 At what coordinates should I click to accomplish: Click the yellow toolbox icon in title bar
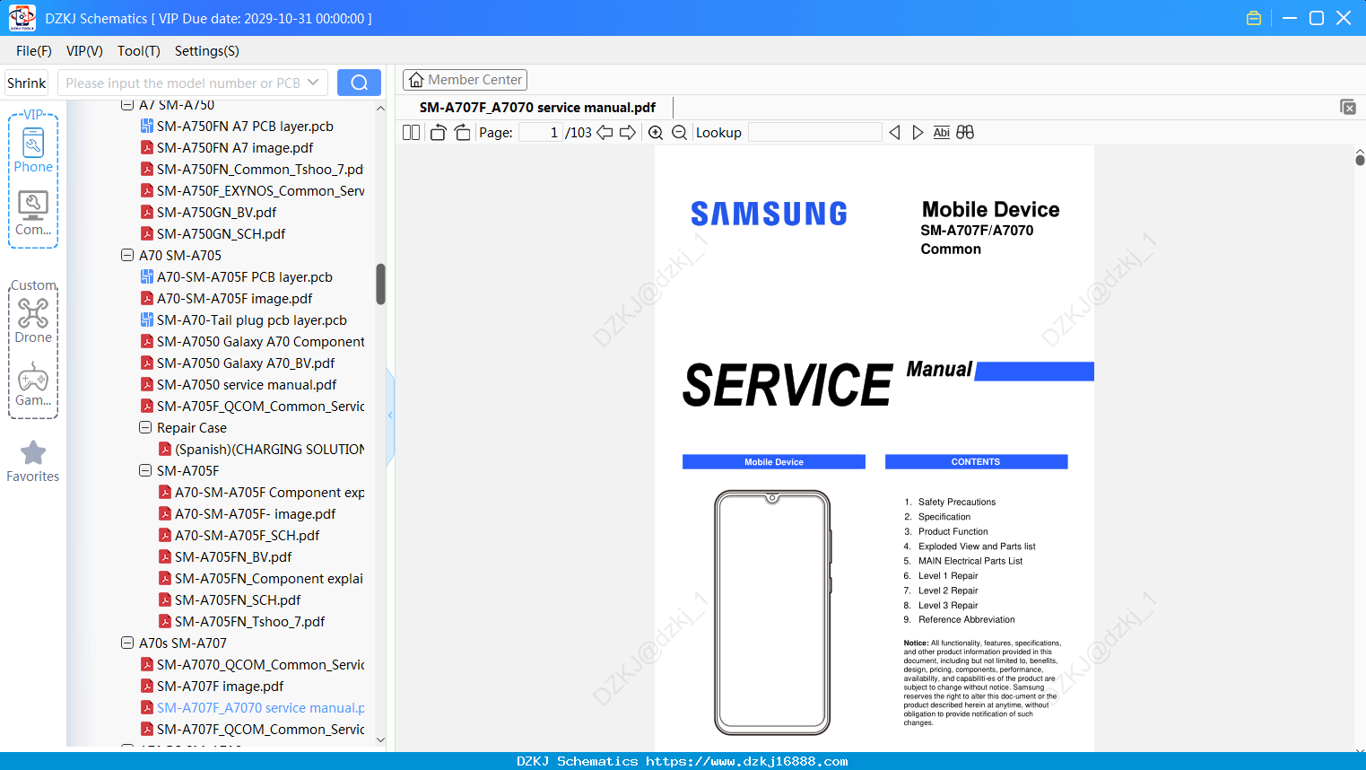point(1254,18)
